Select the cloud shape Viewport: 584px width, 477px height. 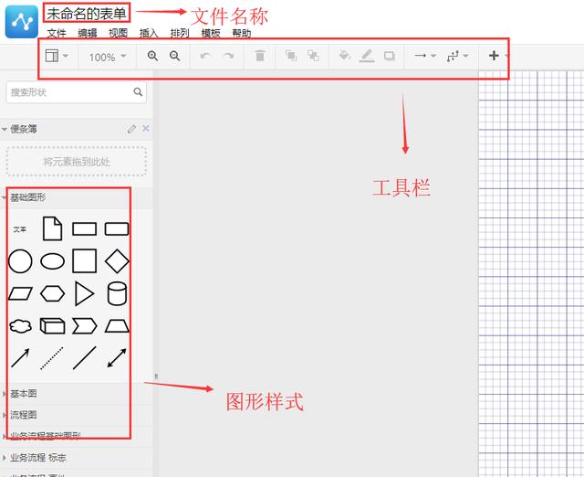(20, 326)
